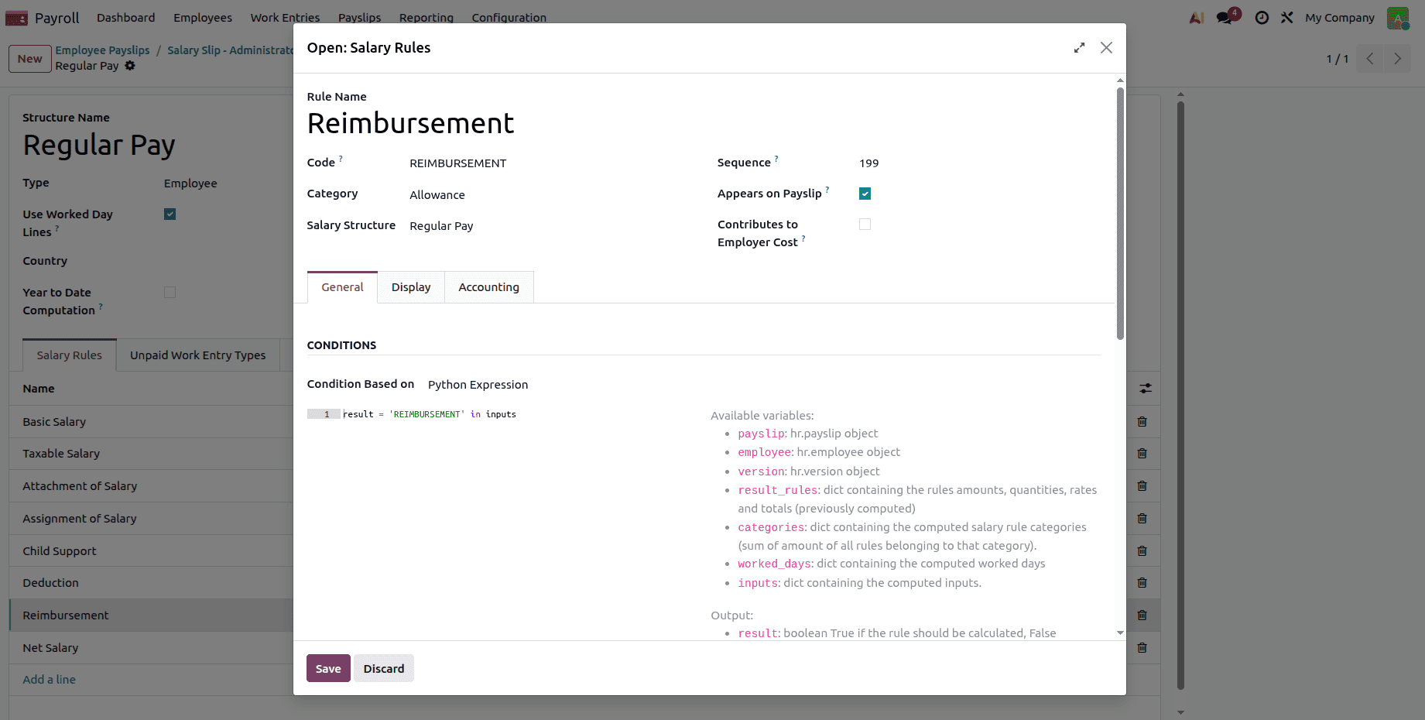Click the dialog scrollbar down arrow

(1120, 633)
